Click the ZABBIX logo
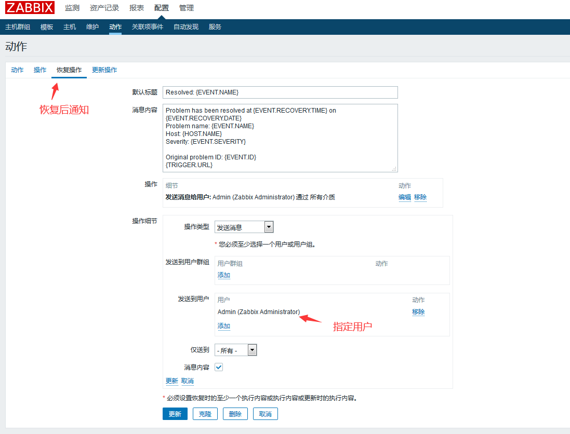 point(30,8)
